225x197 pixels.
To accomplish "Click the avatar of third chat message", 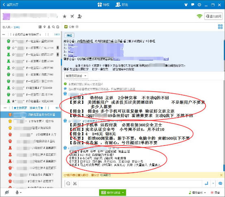I will 65,148.
